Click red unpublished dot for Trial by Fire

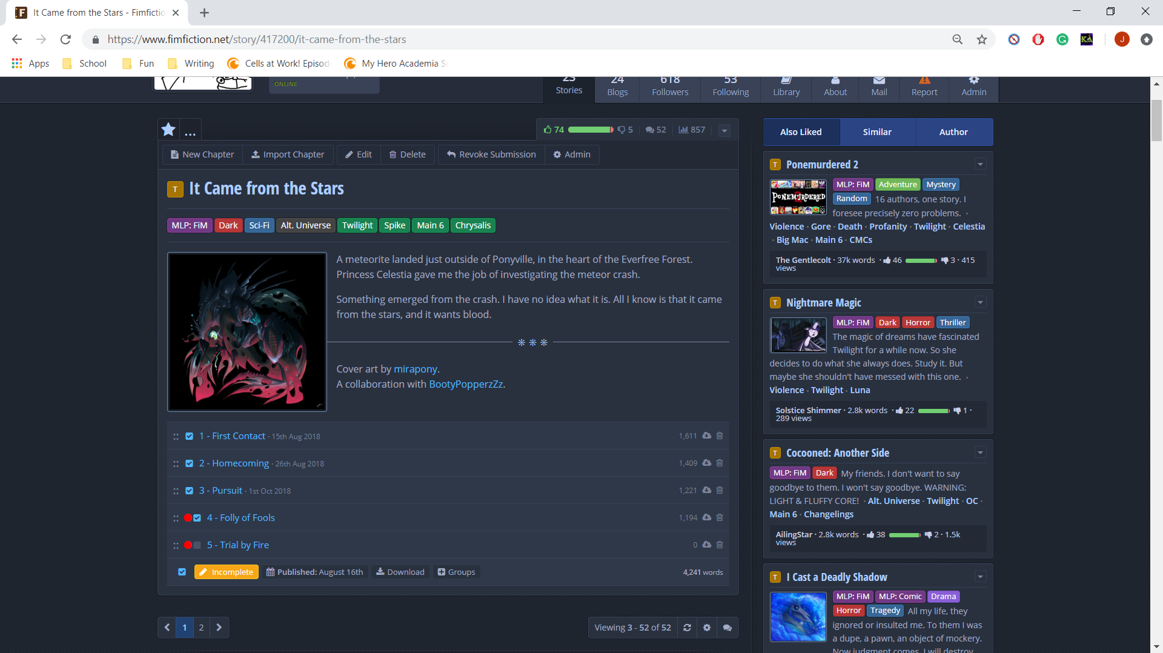(188, 545)
